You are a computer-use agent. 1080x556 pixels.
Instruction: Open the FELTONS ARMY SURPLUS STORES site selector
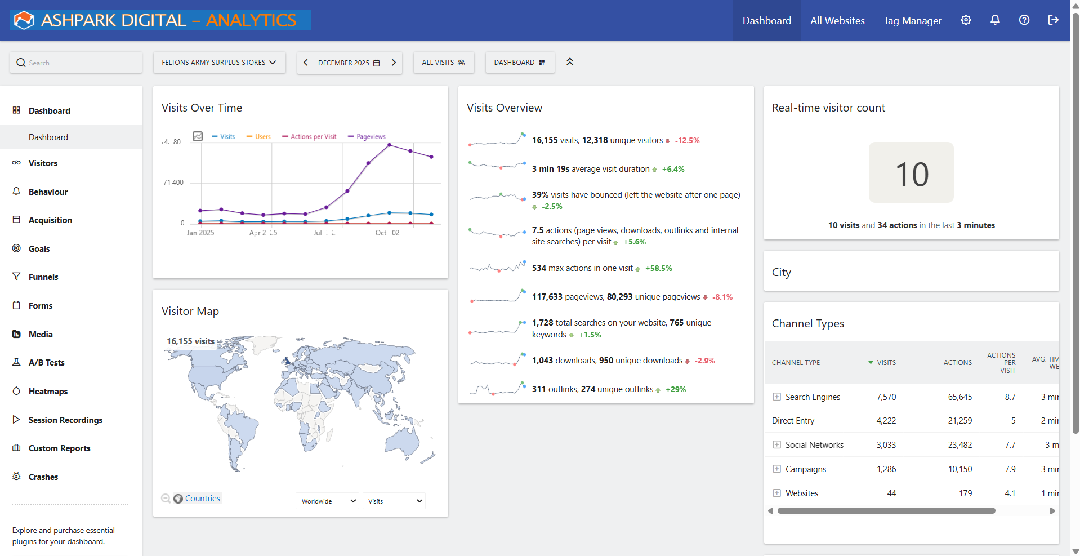[219, 62]
